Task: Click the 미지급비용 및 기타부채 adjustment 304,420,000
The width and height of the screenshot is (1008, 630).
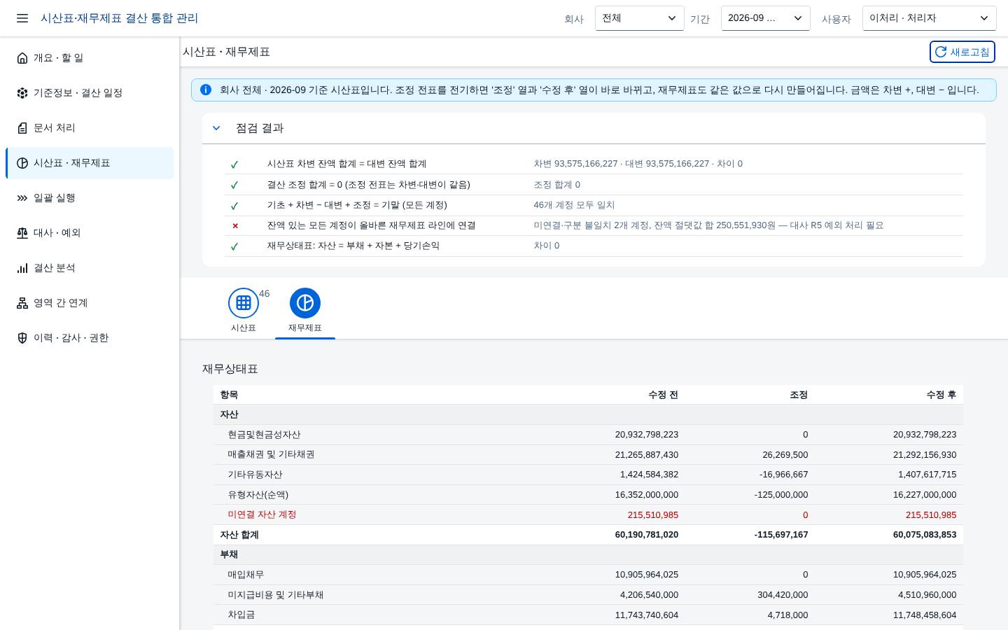Action: [783, 595]
